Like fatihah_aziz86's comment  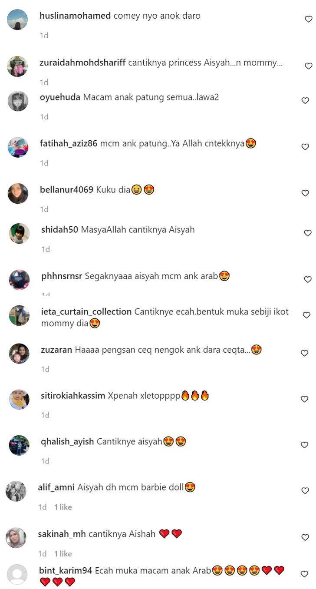[305, 147]
